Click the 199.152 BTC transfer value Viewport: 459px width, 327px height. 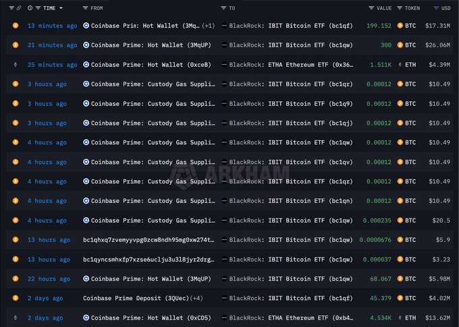tap(379, 26)
